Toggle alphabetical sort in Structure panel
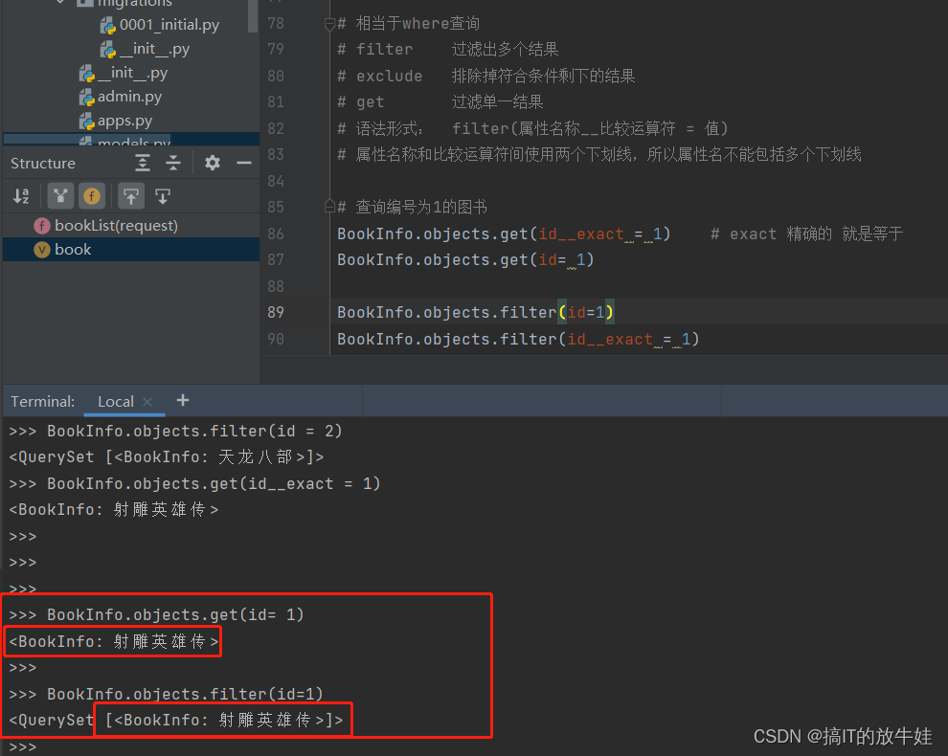 click(21, 196)
